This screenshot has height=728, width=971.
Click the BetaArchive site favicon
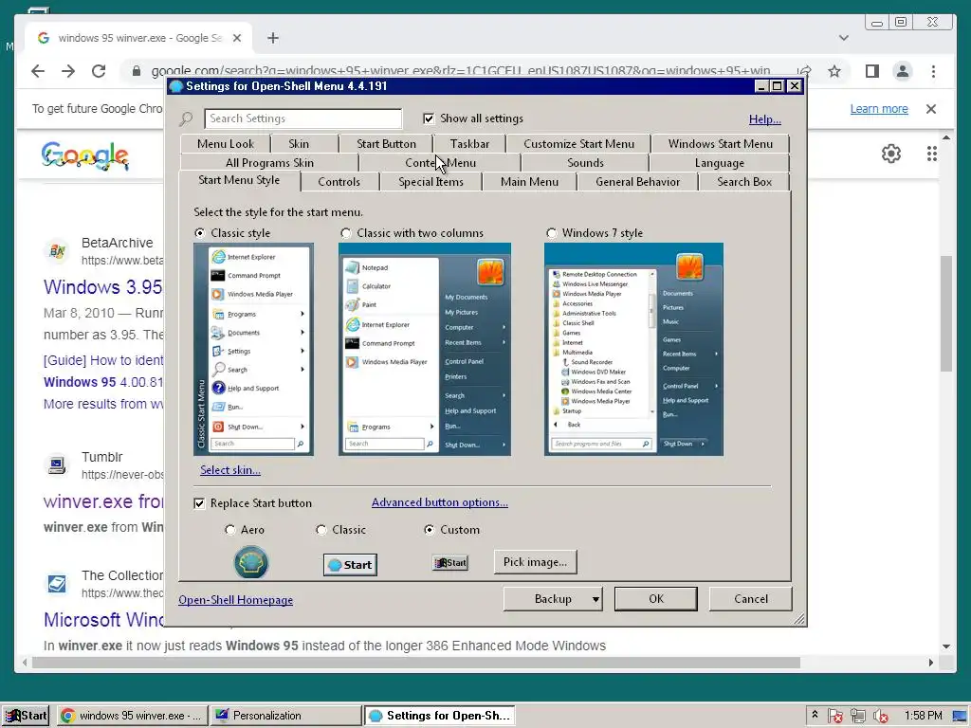[57, 251]
